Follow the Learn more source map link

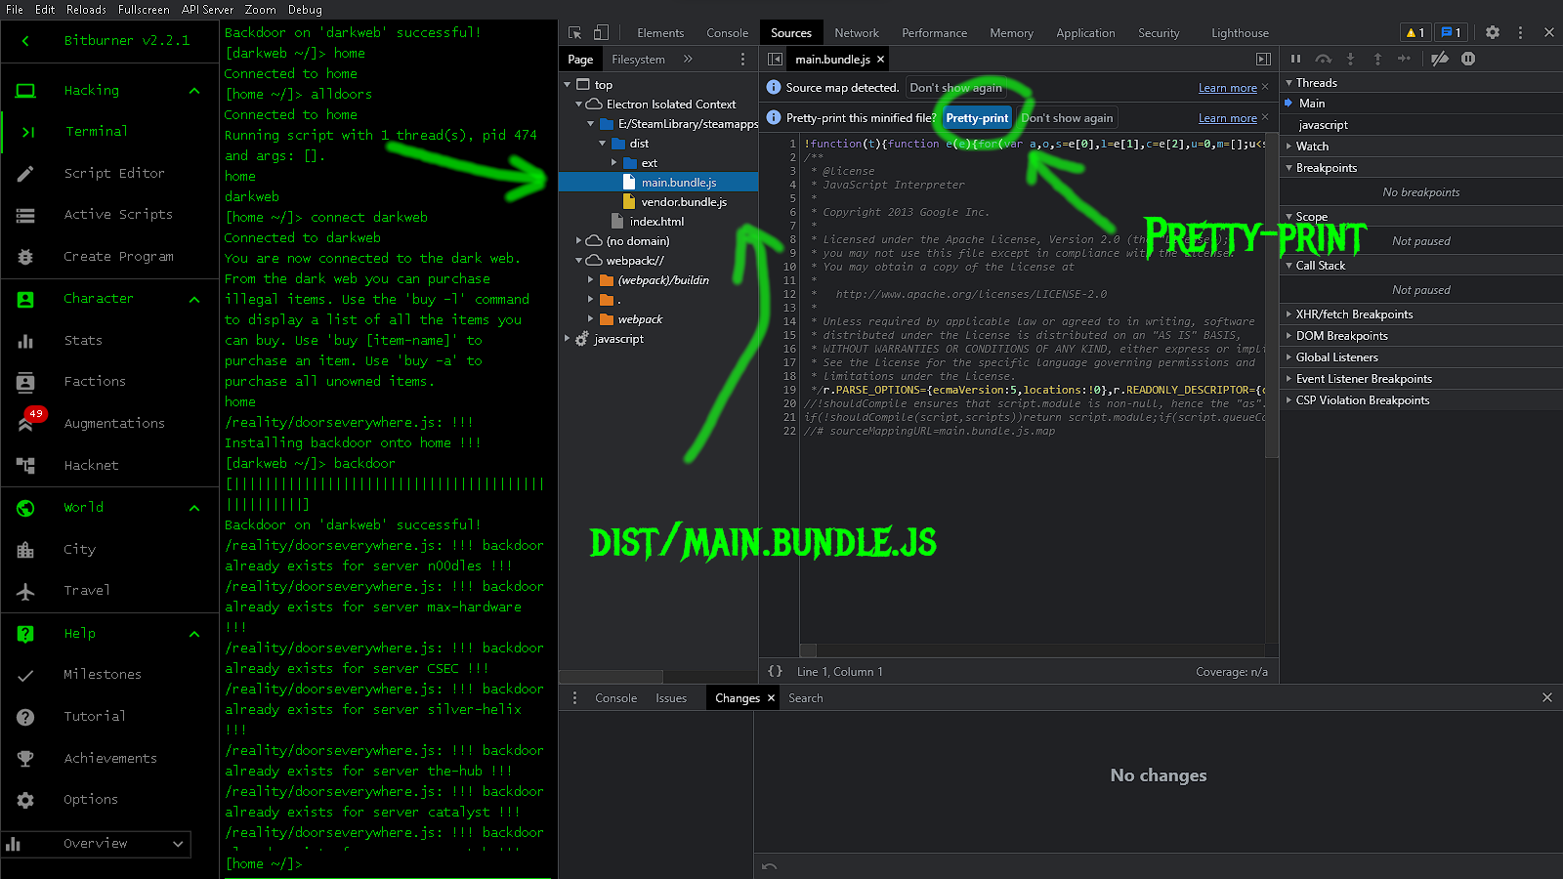tap(1228, 88)
